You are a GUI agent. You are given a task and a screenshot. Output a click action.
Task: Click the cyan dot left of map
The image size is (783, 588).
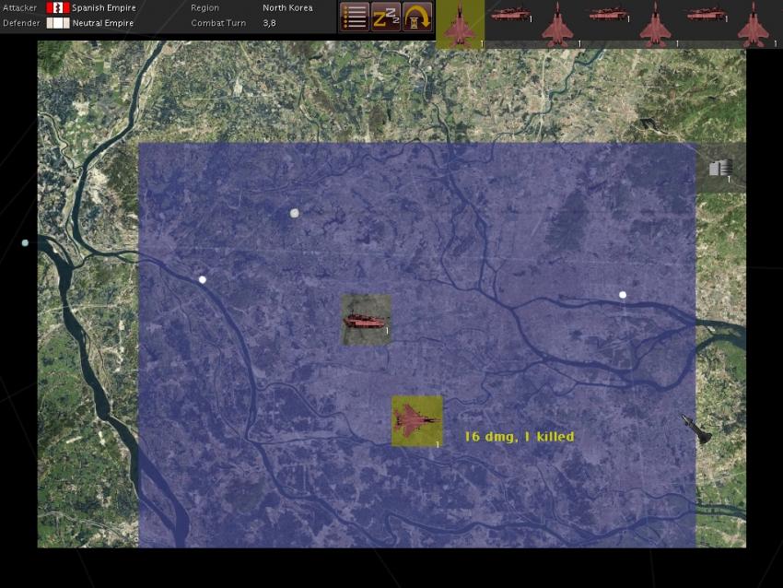[x=25, y=243]
